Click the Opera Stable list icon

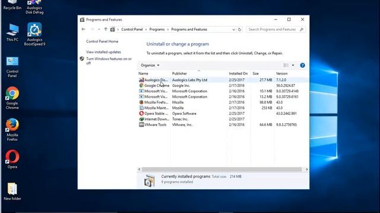pyautogui.click(x=141, y=113)
